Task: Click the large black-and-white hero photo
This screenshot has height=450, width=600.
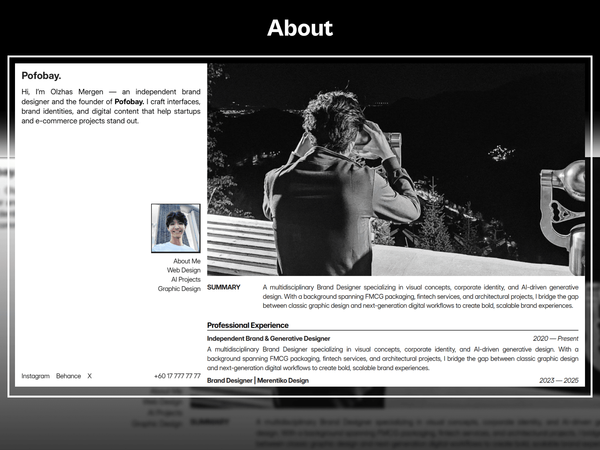Action: [396, 169]
